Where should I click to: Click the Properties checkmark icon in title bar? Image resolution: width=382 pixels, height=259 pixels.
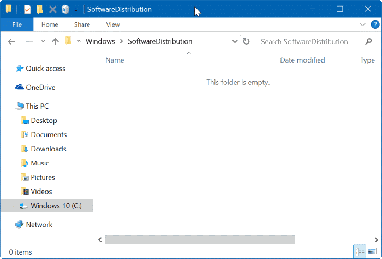point(27,9)
